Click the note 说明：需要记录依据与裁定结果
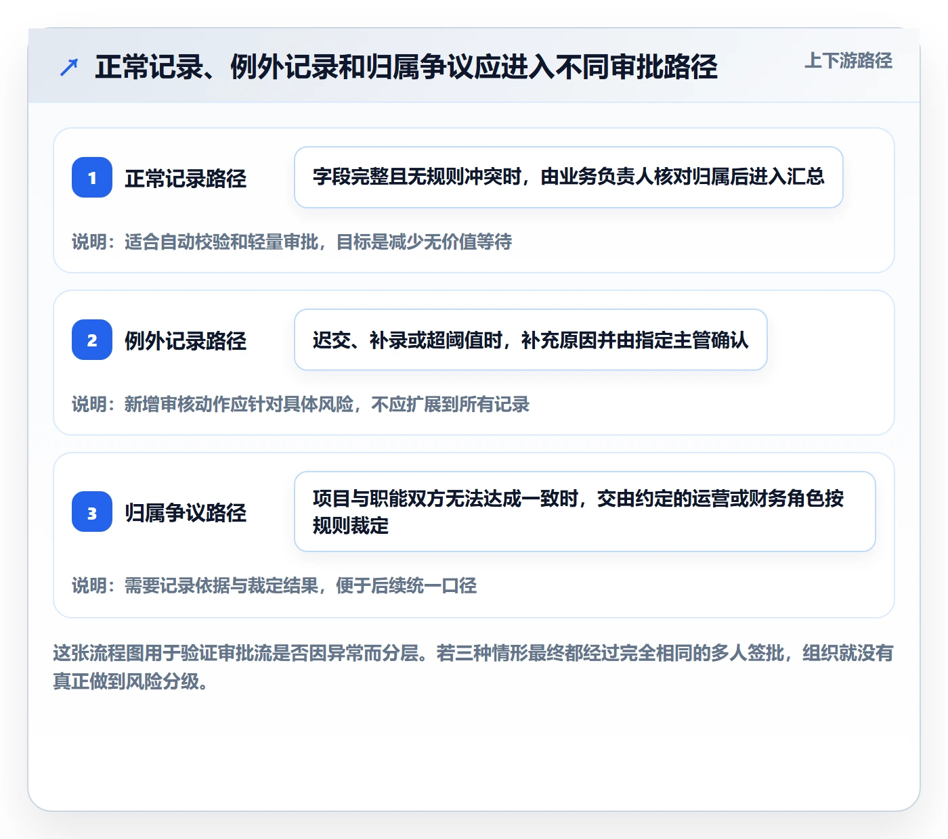Screen dimensions: 948x839 point(274,585)
